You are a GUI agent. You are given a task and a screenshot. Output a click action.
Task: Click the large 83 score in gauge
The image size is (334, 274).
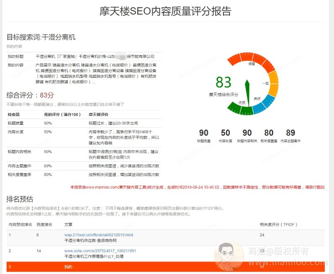(224, 82)
